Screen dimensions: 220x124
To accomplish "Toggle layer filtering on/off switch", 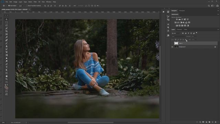I will 197,33.
